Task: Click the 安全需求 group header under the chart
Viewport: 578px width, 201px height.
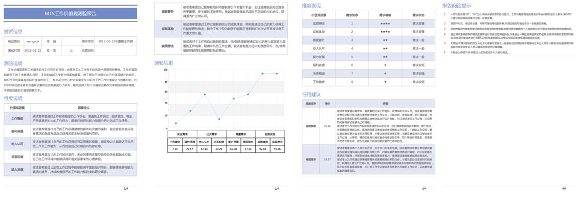Action: pos(182,134)
